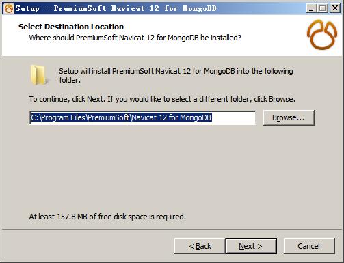
Task: Minimize the Setup window
Action: pyautogui.click(x=311, y=8)
